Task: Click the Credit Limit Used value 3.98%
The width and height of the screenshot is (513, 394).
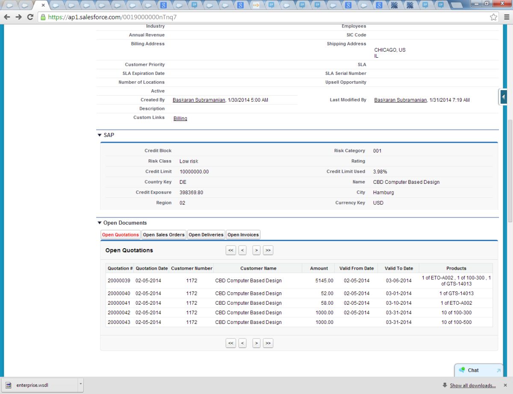Action: 380,172
